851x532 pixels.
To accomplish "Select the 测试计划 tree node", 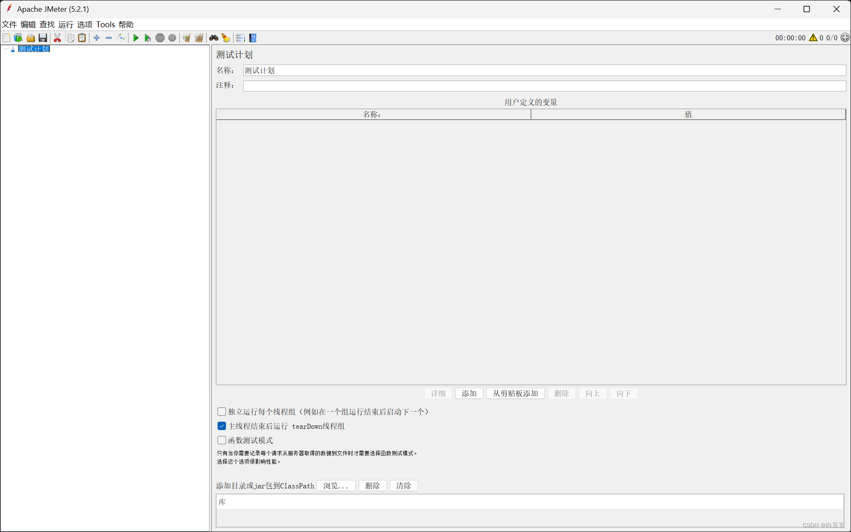I will click(34, 49).
